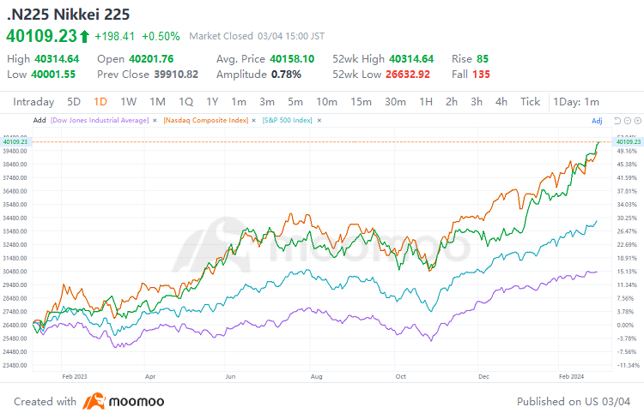
Task: Switch to the Intraday tab
Action: click(33, 102)
